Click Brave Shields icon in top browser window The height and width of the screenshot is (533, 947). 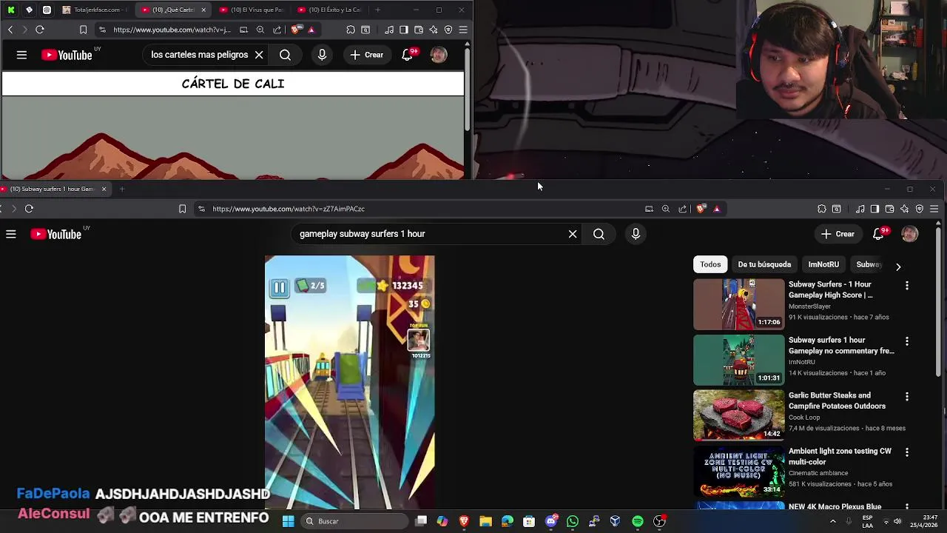point(296,30)
